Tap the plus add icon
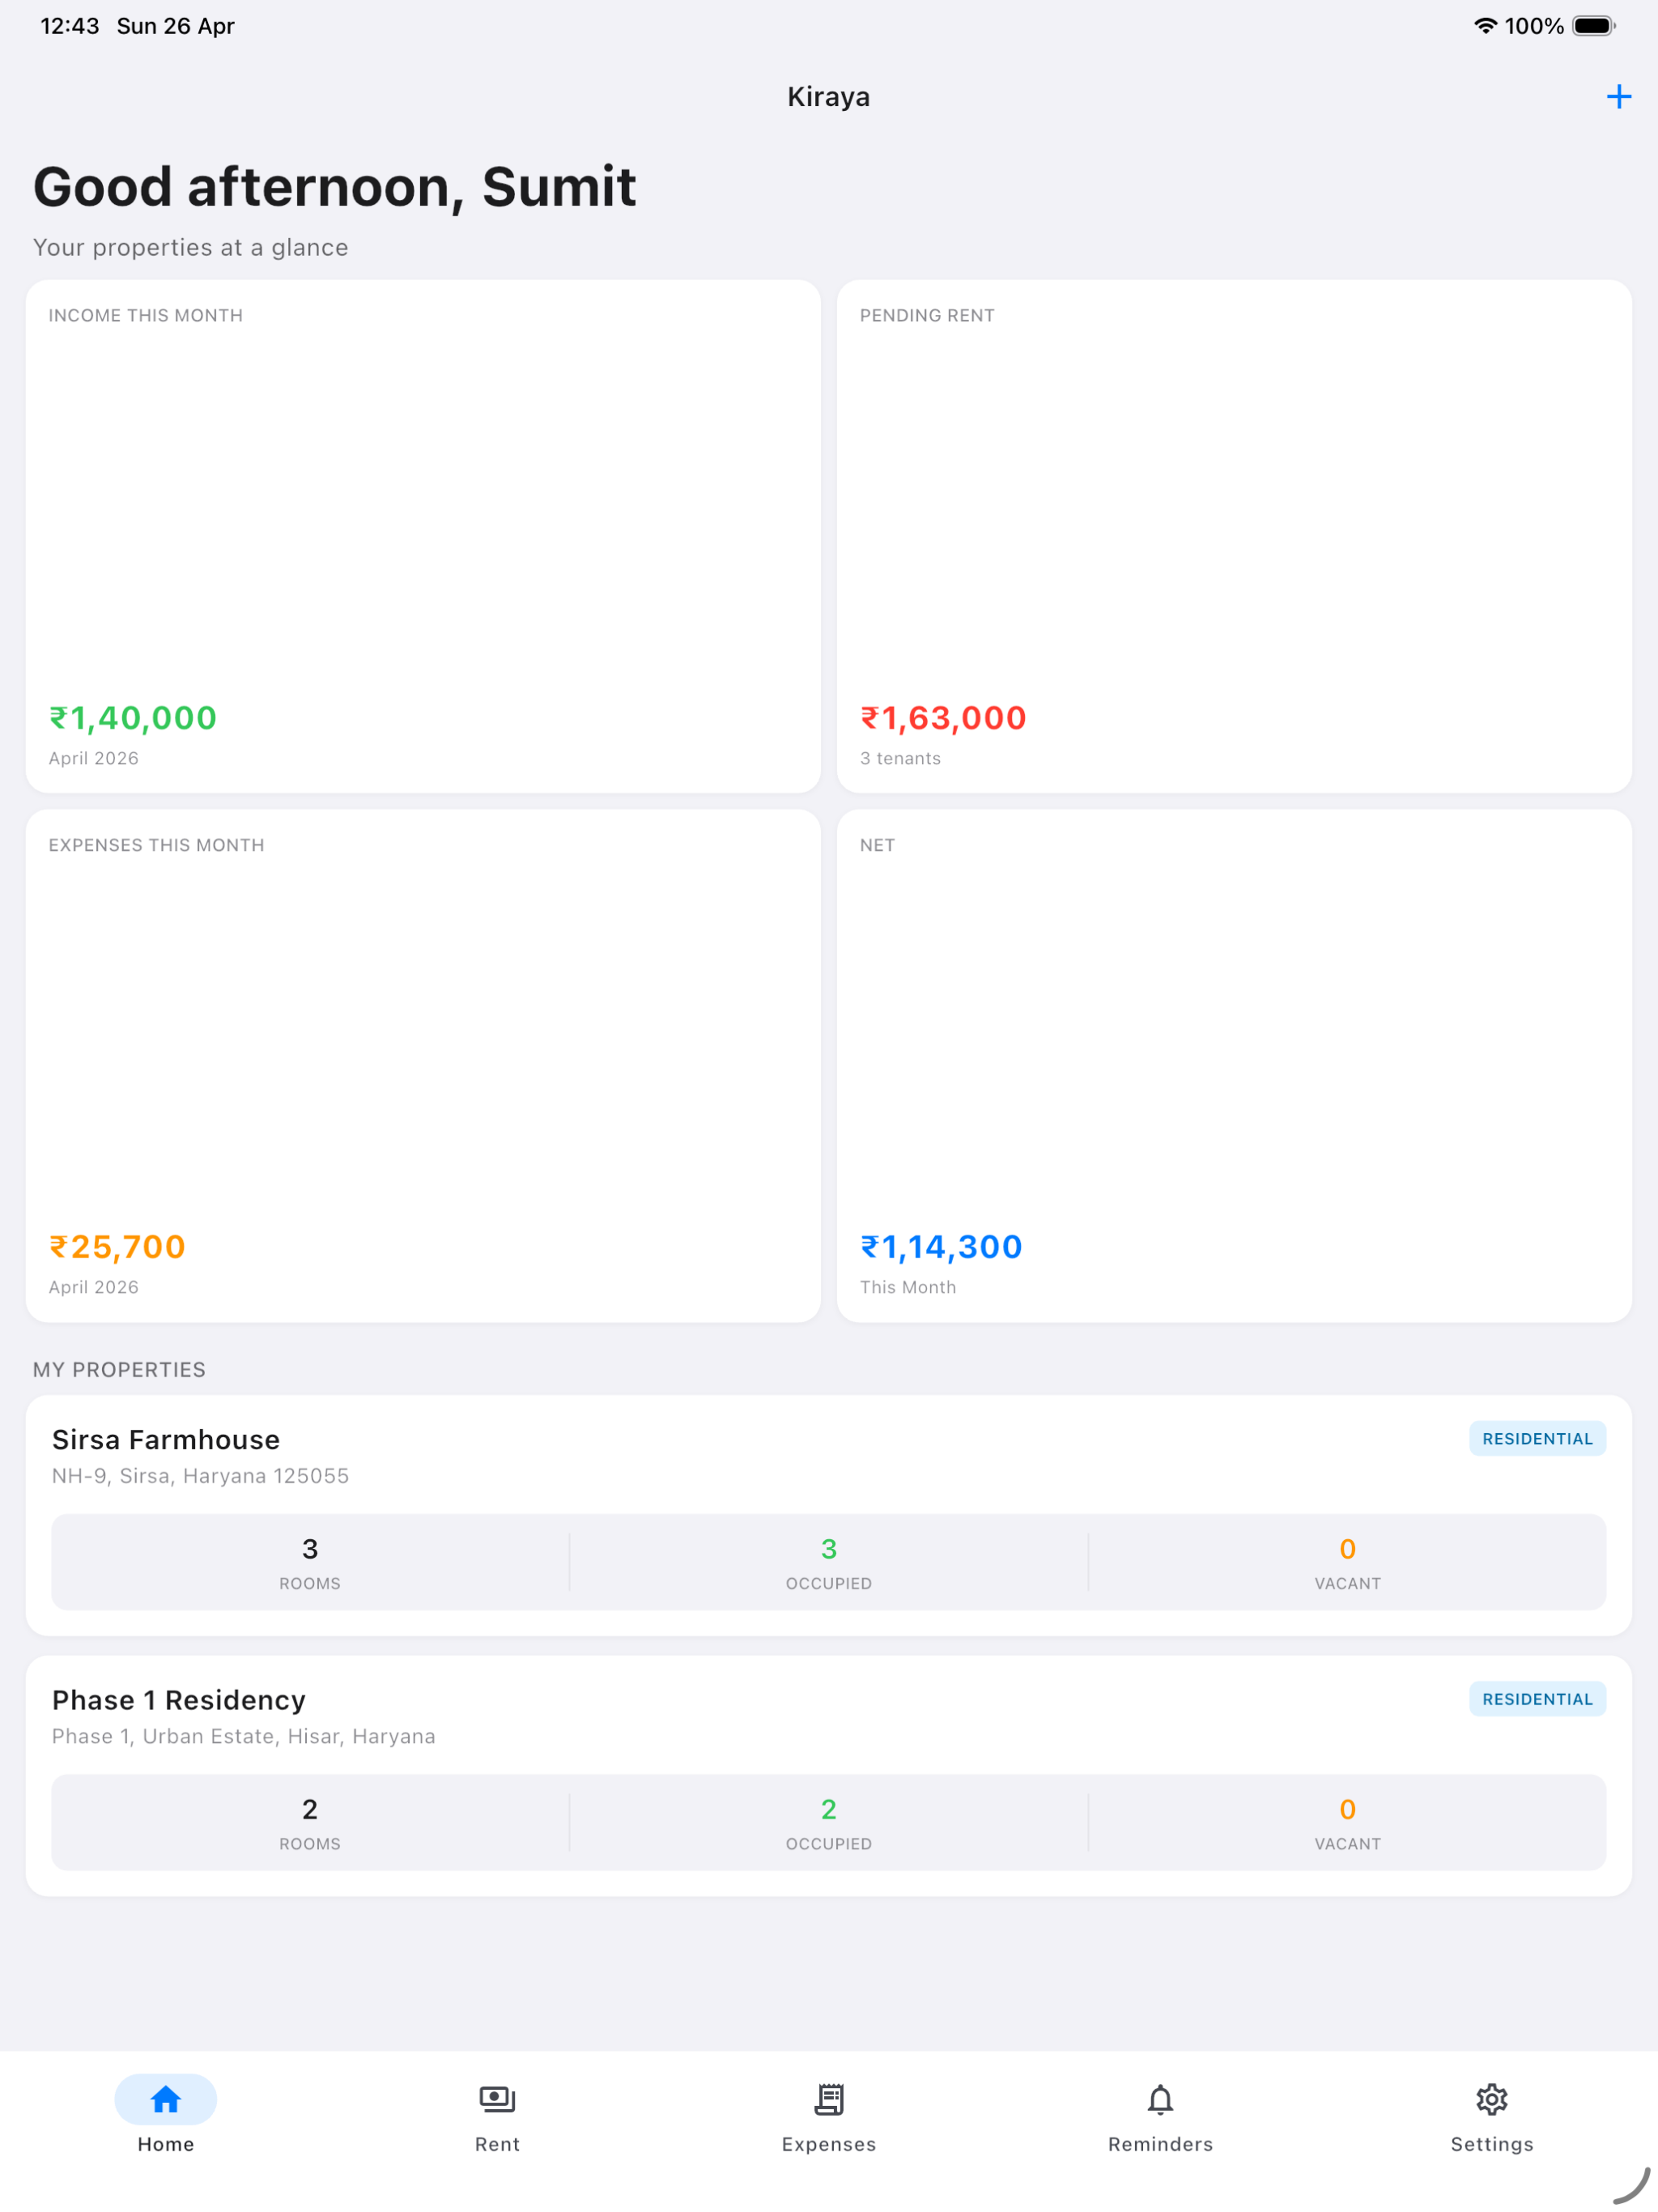Viewport: 1658px width, 2212px height. [1618, 97]
